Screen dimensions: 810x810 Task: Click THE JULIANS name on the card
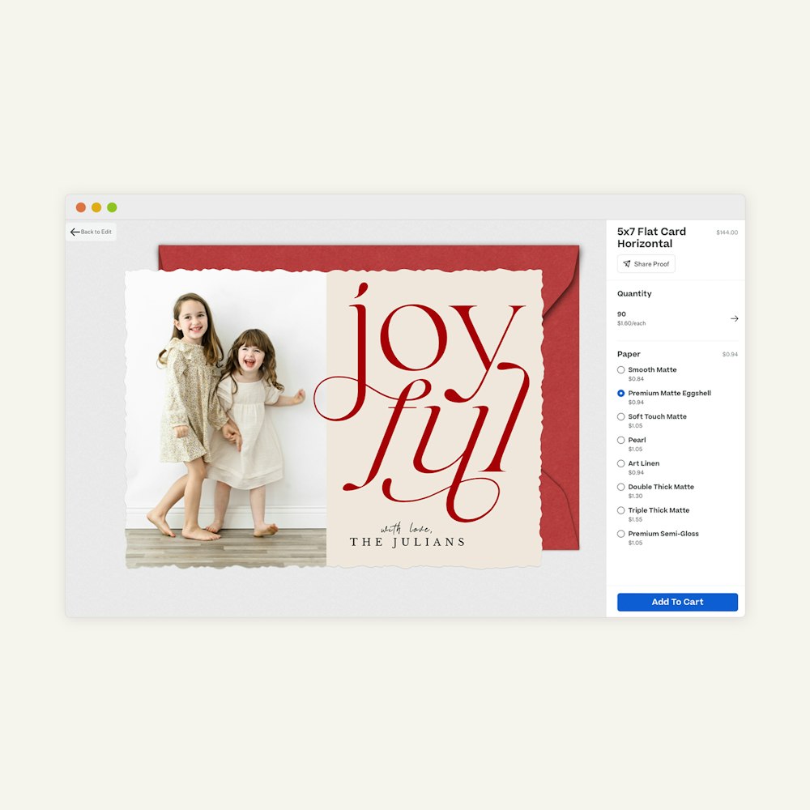point(407,542)
